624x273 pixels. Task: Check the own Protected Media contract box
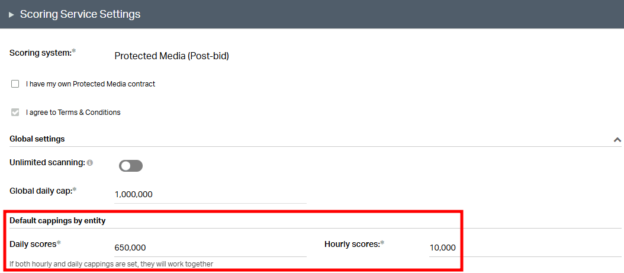15,84
